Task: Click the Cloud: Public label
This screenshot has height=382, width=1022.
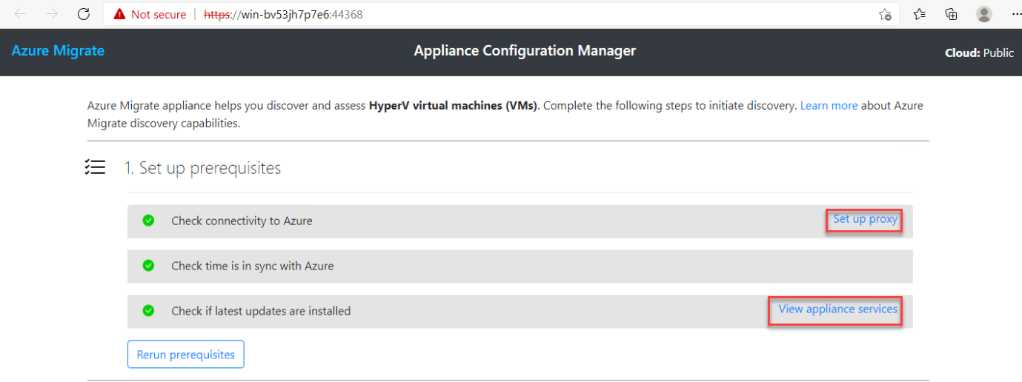Action: tap(980, 53)
